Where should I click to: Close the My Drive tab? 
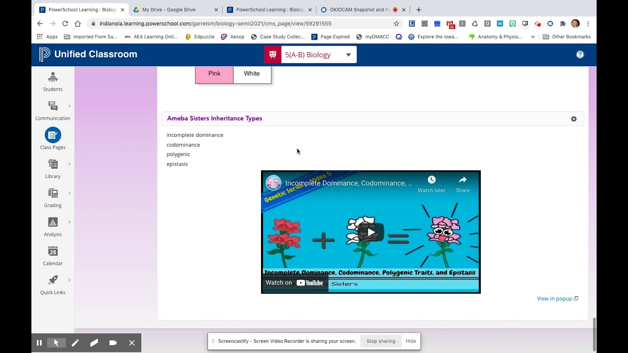(x=216, y=10)
